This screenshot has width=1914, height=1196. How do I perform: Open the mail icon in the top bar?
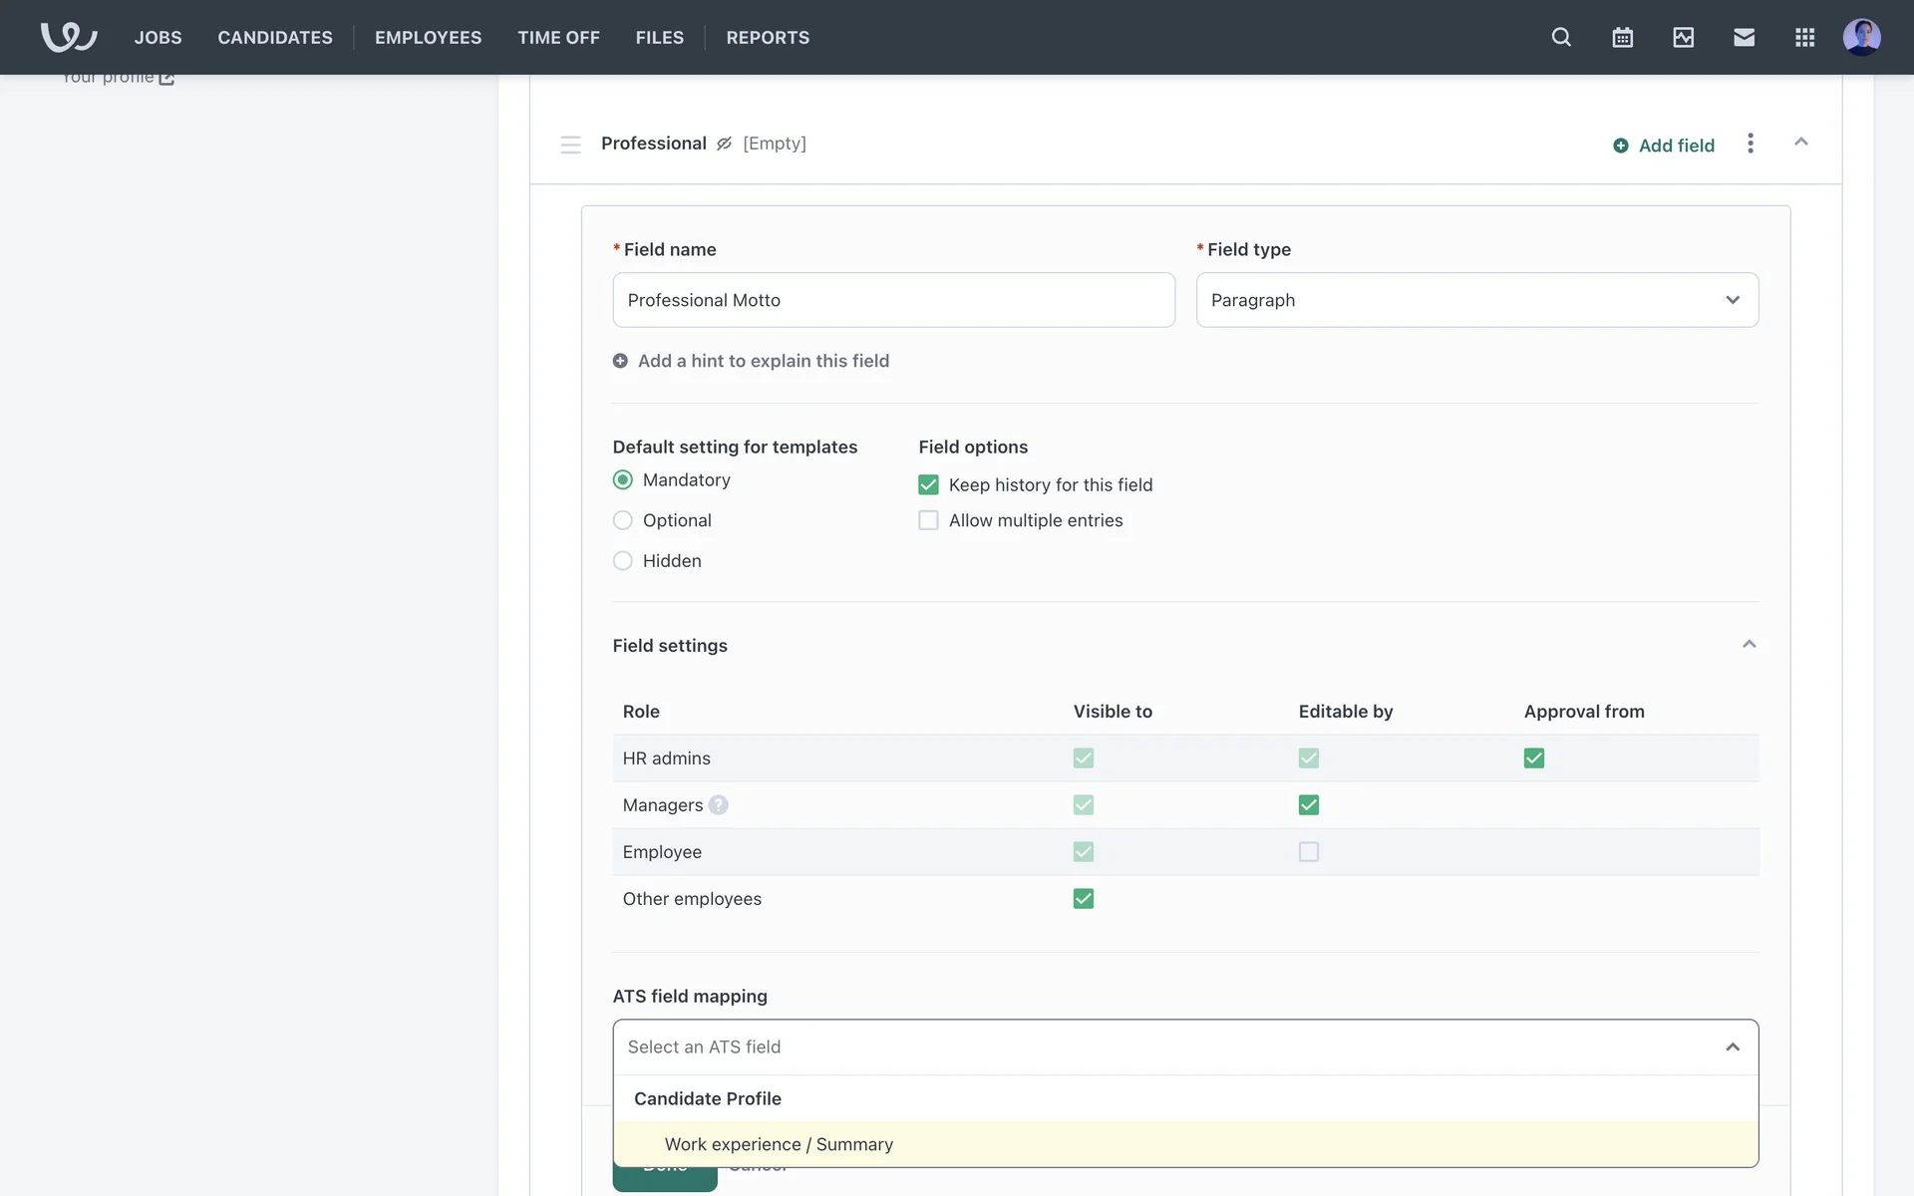[1744, 37]
